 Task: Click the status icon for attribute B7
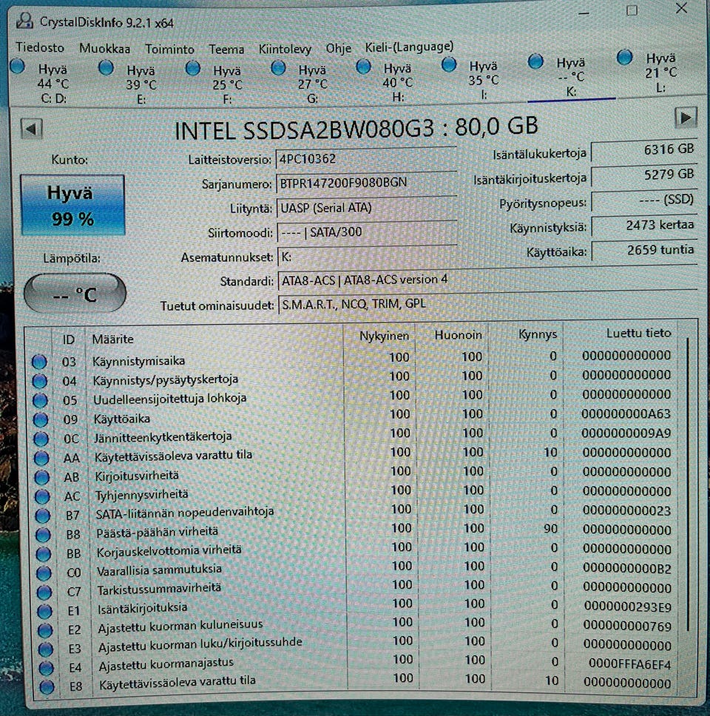coord(43,515)
